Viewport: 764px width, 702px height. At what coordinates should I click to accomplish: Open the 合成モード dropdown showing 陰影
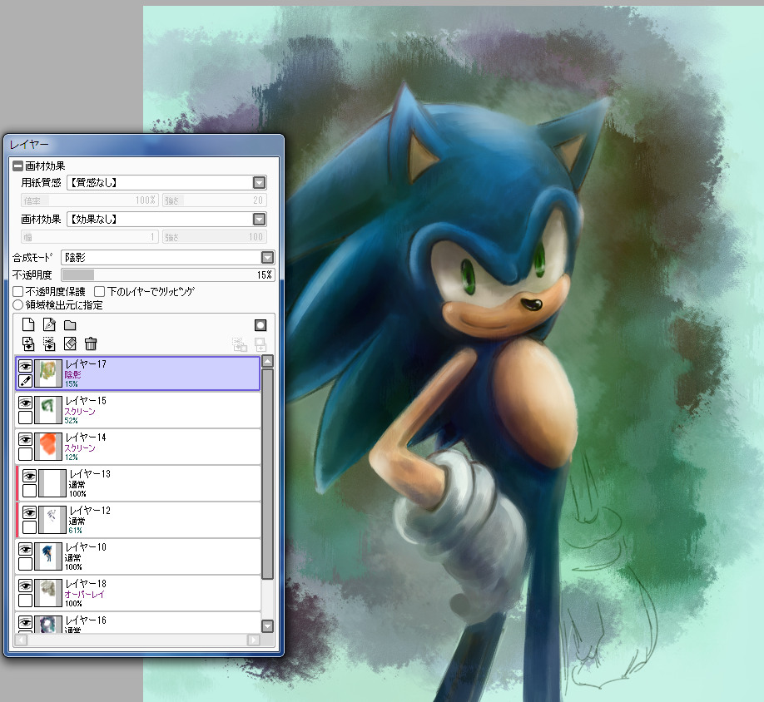click(x=167, y=257)
